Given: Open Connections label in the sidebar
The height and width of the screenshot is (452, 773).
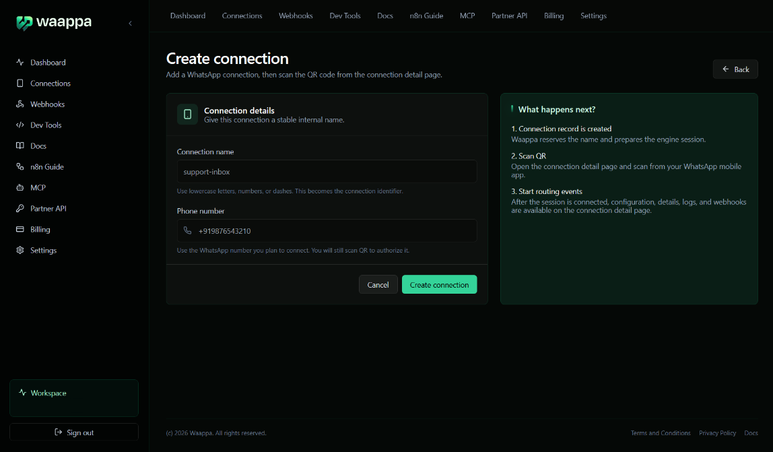Looking at the screenshot, I should click(x=51, y=84).
